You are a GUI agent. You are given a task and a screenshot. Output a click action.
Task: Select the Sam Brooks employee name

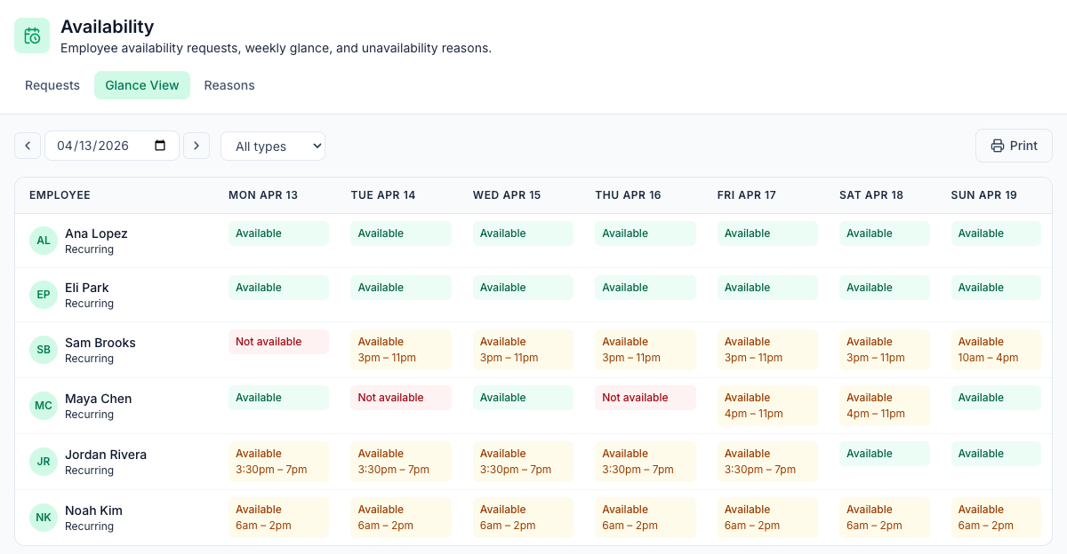click(x=100, y=343)
